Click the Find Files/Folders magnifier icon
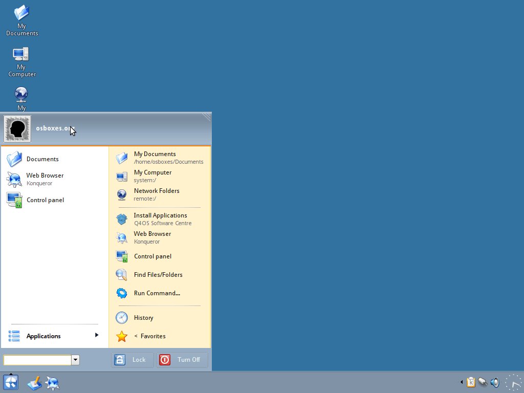Image resolution: width=524 pixels, height=393 pixels. 122,275
